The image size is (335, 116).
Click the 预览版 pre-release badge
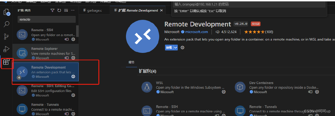(256, 24)
